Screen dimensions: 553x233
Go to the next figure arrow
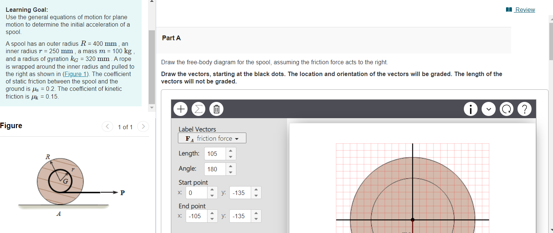(143, 127)
